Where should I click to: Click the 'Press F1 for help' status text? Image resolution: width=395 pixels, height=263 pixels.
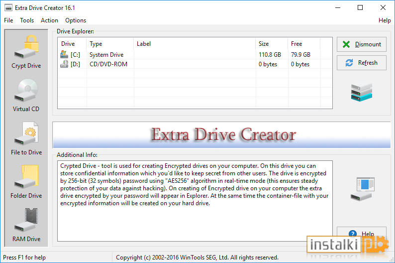click(x=24, y=258)
